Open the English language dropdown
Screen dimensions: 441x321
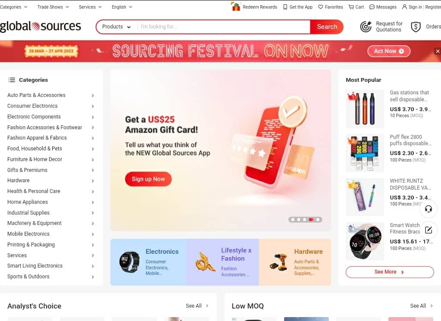122,7
